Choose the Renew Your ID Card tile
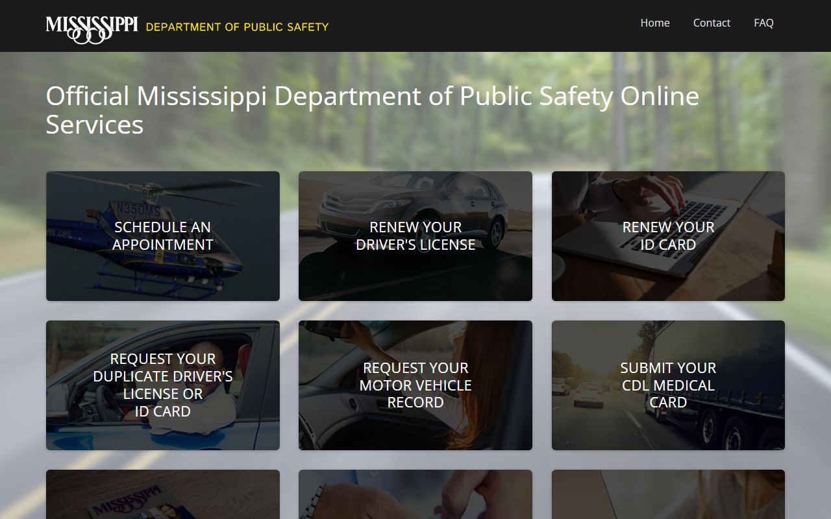This screenshot has height=519, width=831. click(x=668, y=236)
